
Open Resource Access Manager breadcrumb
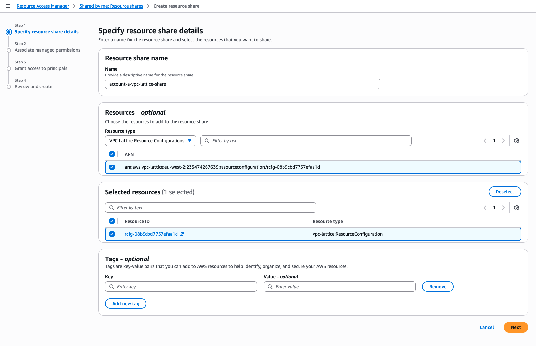tap(43, 6)
